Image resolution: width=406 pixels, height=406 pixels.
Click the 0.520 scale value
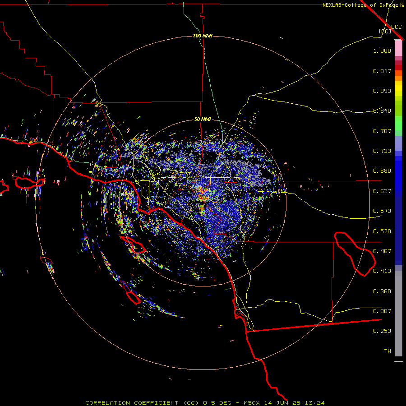[382, 231]
